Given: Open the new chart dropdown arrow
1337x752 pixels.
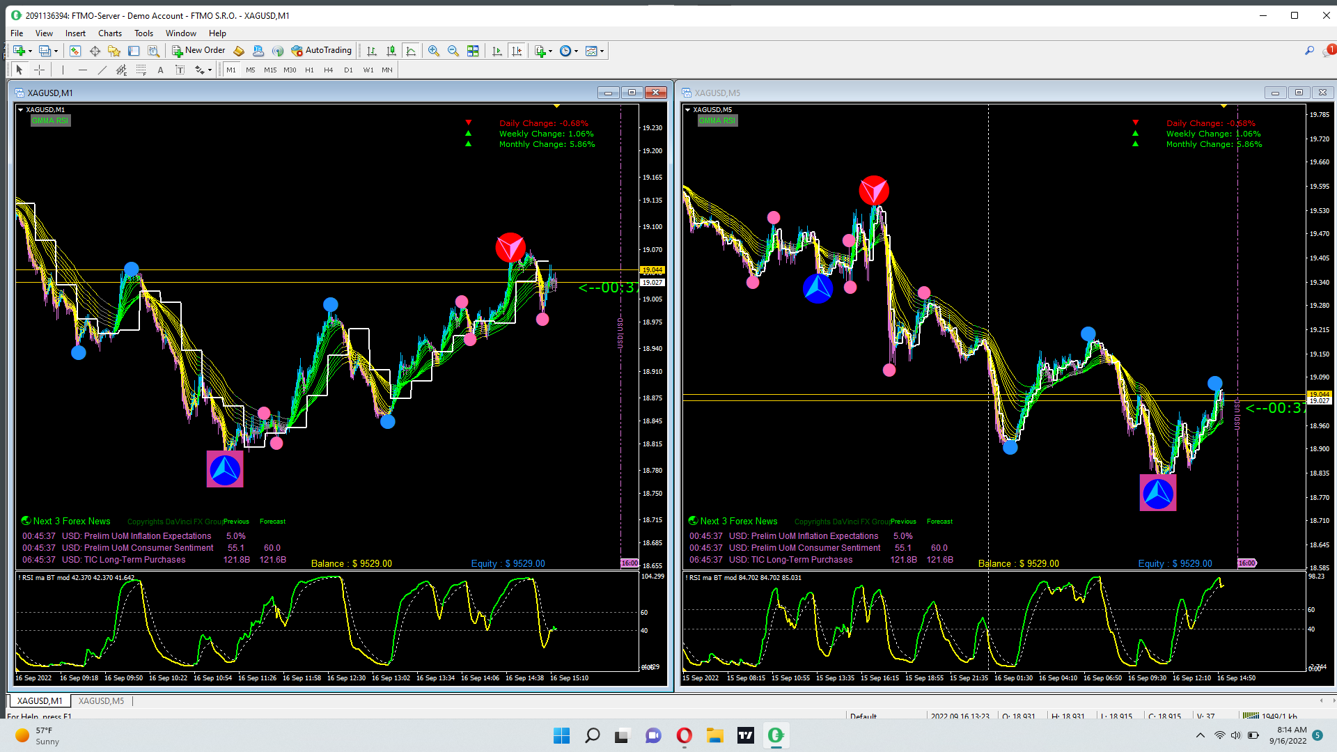Looking at the screenshot, I should click(x=30, y=51).
